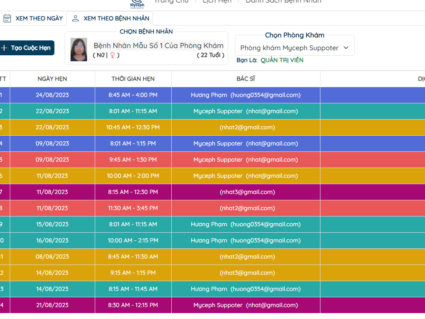The image size is (425, 319).
Task: Select the 9:45 AM - 1:30 PM time cell
Action: [133, 159]
